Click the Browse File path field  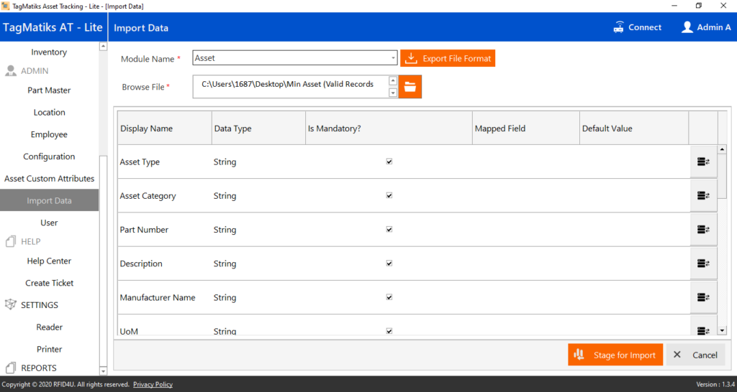point(291,87)
